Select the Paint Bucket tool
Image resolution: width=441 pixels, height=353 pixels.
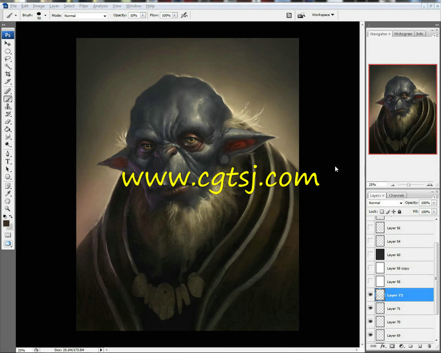pyautogui.click(x=8, y=129)
